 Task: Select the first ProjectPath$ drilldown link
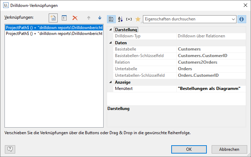click(x=54, y=27)
